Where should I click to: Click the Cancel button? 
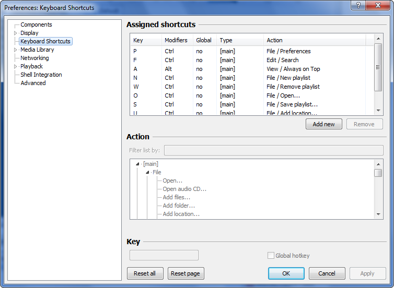pyautogui.click(x=327, y=273)
